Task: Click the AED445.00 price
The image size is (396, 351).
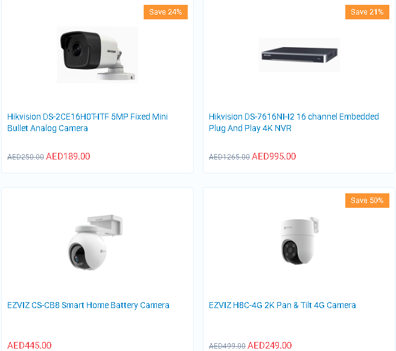Action: click(30, 345)
